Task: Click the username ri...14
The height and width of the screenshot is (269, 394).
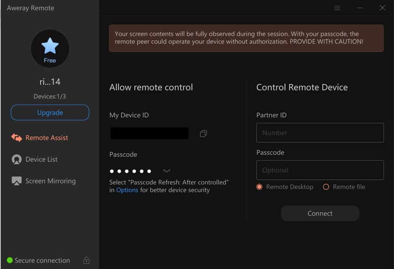Action: coord(50,82)
